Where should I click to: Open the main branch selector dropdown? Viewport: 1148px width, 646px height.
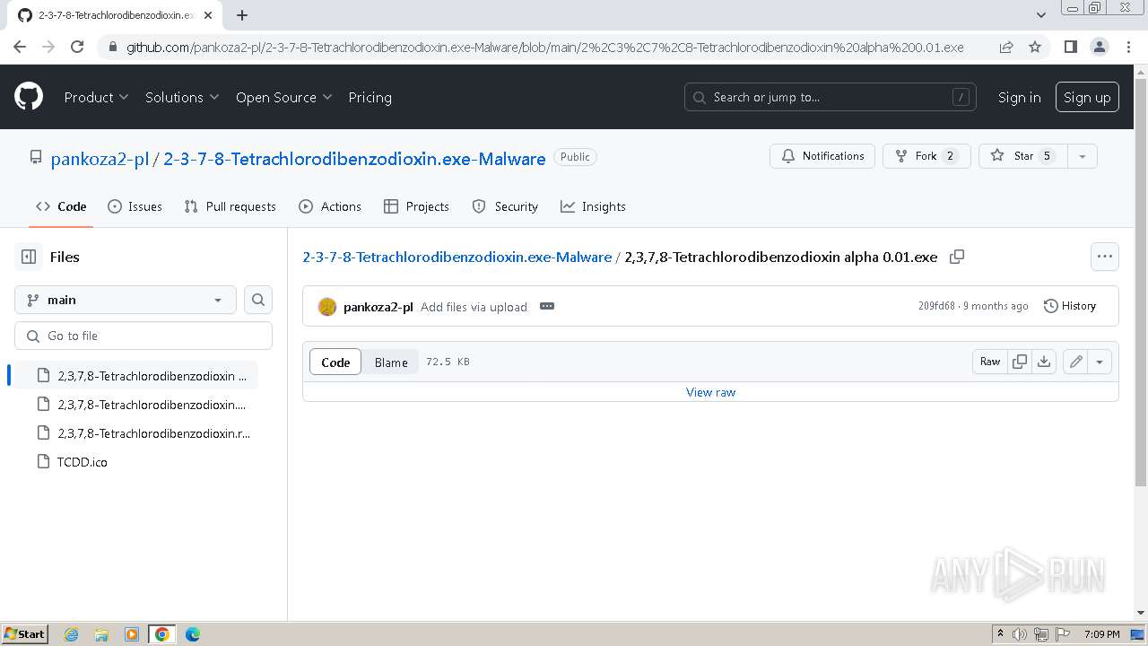(126, 300)
